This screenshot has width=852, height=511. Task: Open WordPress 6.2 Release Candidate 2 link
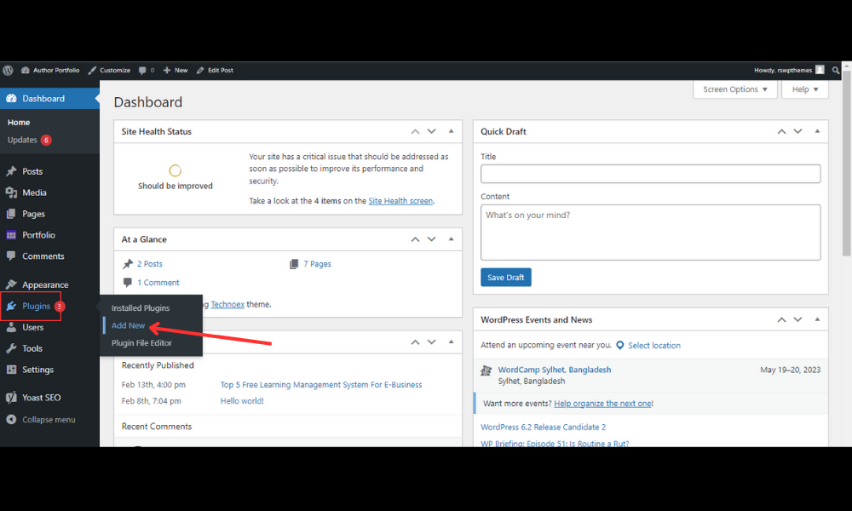(543, 428)
